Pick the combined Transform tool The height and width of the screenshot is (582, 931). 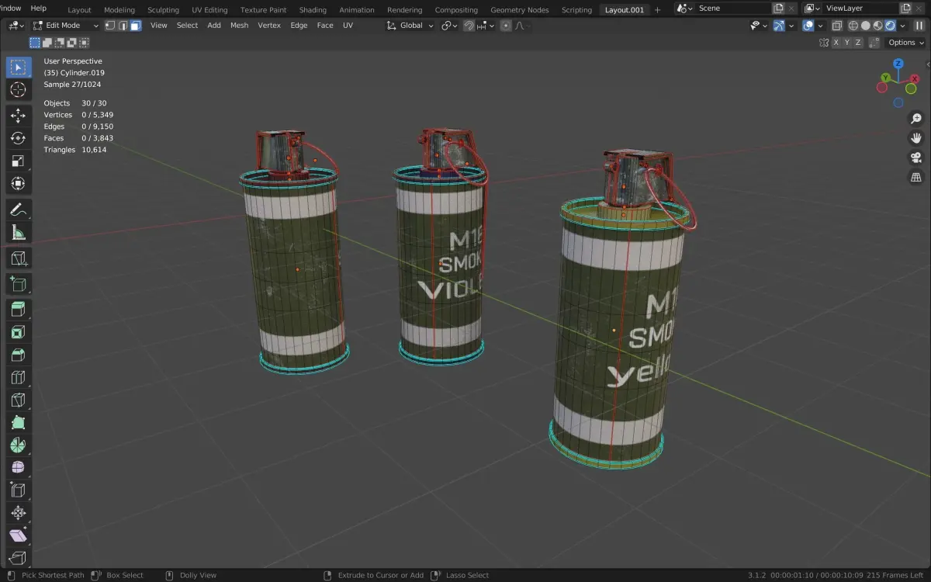tap(18, 184)
